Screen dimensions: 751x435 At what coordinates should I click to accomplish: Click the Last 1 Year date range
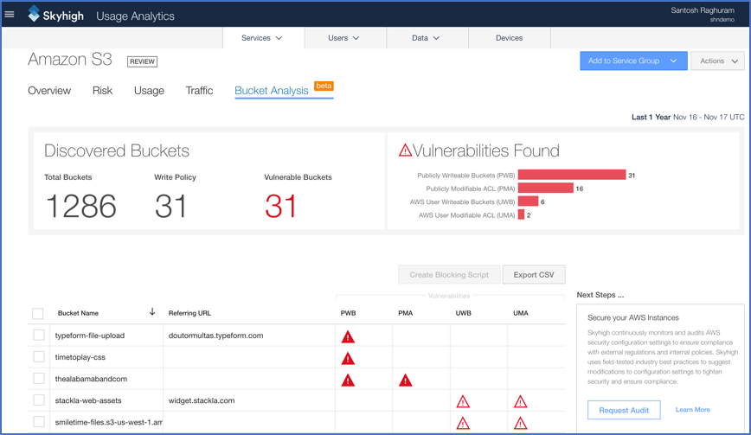point(688,117)
